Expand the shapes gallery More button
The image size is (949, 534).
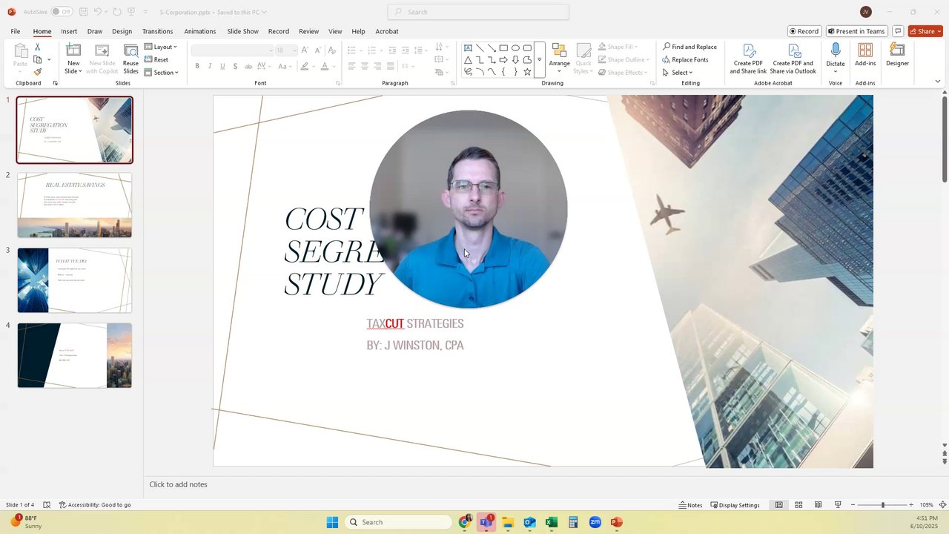pos(539,59)
